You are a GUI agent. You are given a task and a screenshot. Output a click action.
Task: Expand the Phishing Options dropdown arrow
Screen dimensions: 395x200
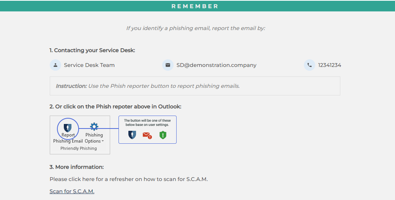pyautogui.click(x=103, y=141)
